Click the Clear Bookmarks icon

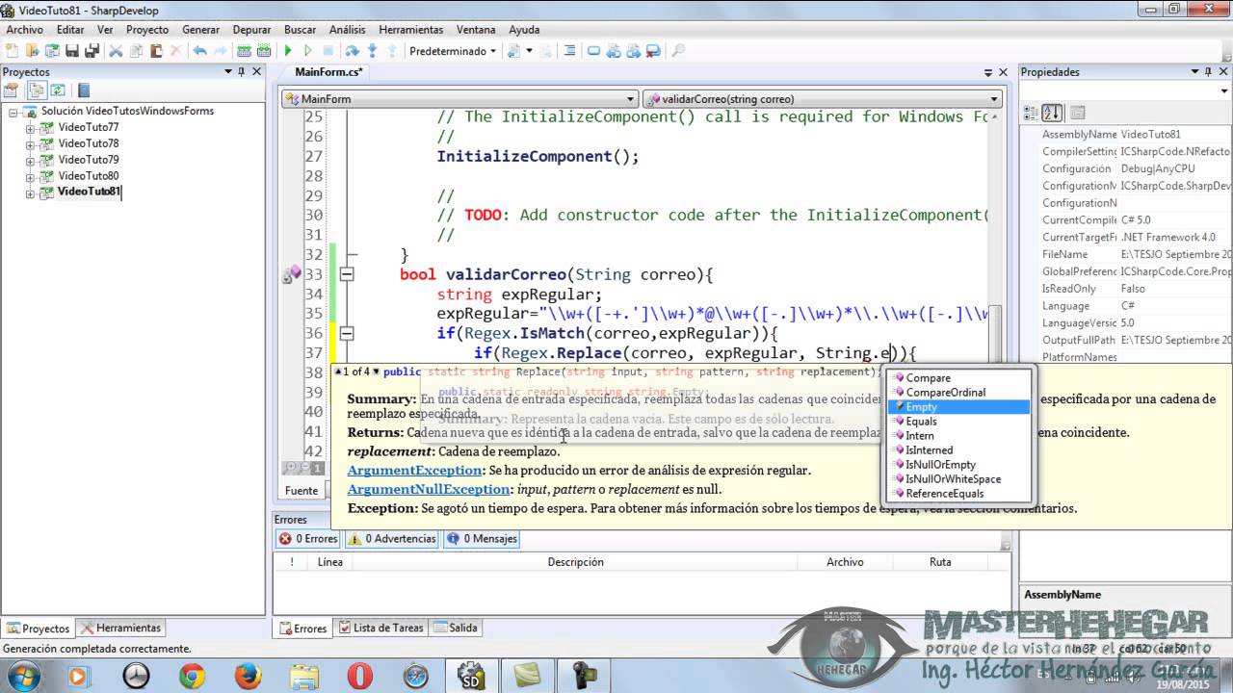click(653, 51)
